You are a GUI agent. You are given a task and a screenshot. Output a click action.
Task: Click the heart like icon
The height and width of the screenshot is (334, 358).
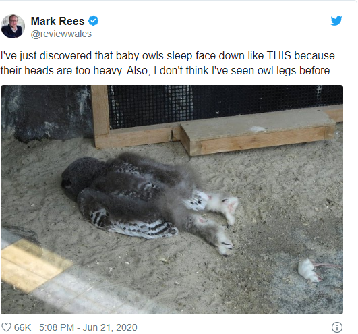(x=6, y=327)
